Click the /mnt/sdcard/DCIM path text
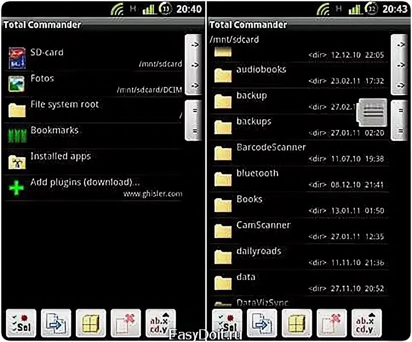 click(149, 90)
